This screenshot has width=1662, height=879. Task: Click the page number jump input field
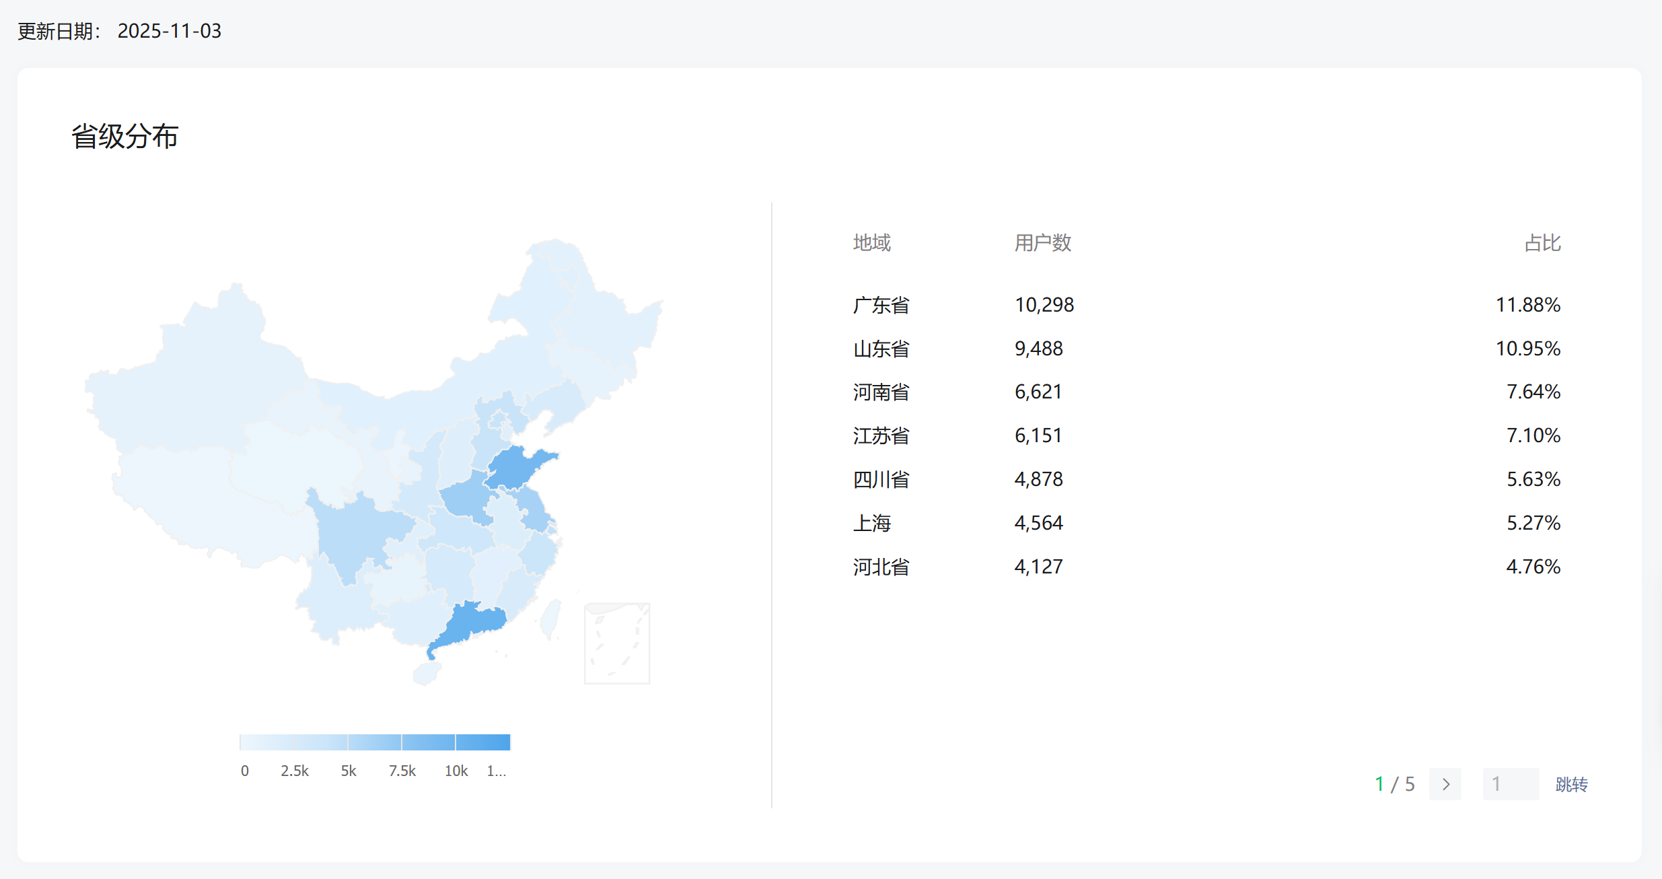tap(1510, 784)
